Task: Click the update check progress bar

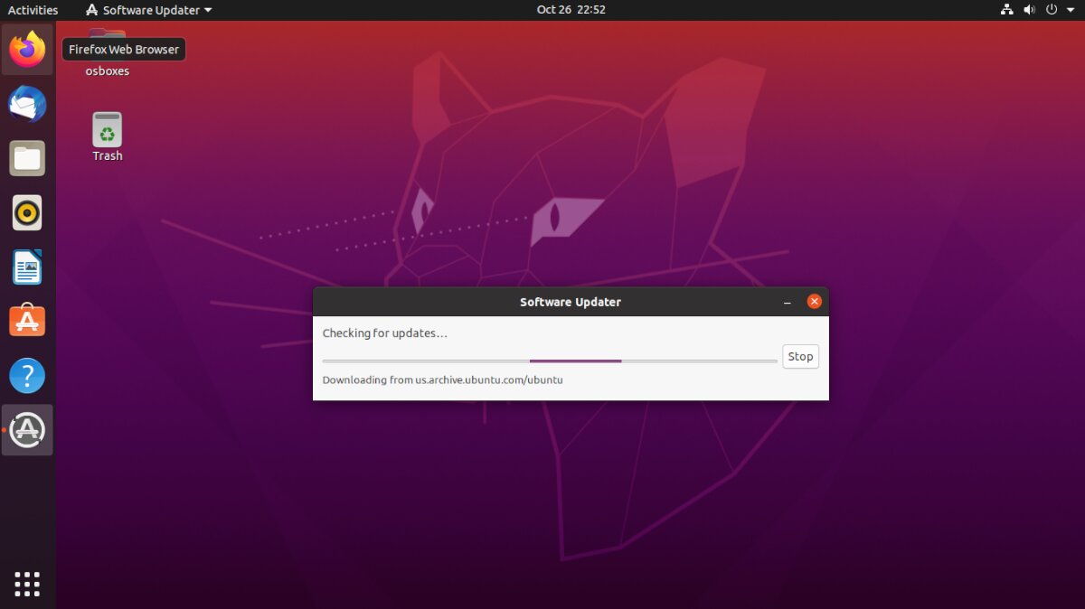Action: (x=550, y=361)
